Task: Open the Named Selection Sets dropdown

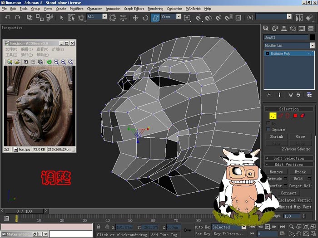Action: (x=289, y=16)
